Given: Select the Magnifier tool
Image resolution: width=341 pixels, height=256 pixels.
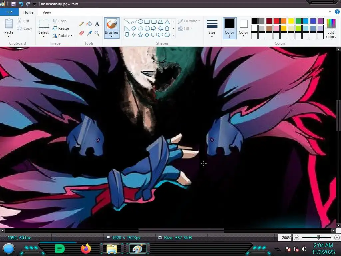Looking at the screenshot, I should pos(97,33).
